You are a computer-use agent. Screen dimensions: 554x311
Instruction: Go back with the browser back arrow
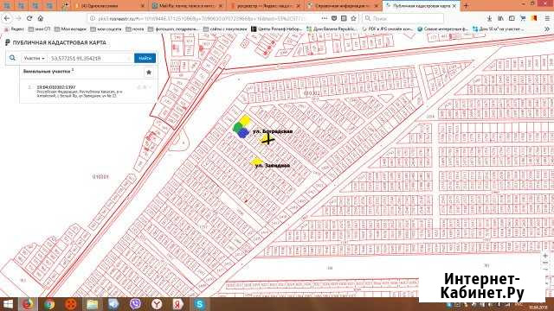(x=7, y=18)
